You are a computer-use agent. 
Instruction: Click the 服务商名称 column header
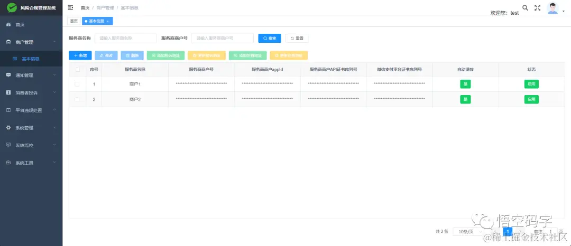click(x=135, y=69)
